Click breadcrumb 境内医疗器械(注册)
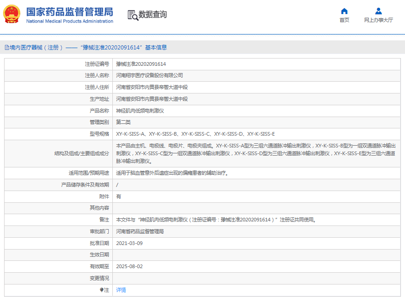The width and height of the screenshot is (405, 299). pos(36,48)
